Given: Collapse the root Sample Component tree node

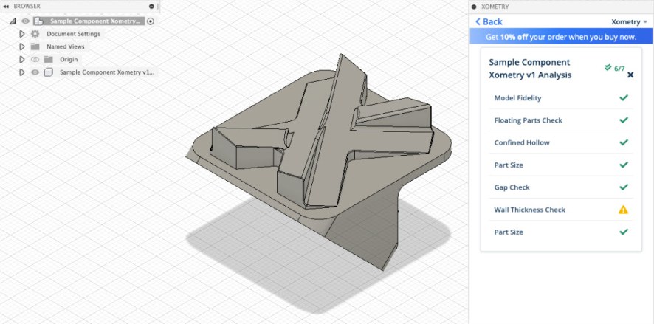Looking at the screenshot, I should (13, 21).
